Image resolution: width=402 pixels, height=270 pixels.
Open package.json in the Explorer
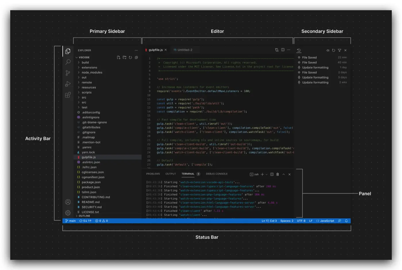(91, 182)
